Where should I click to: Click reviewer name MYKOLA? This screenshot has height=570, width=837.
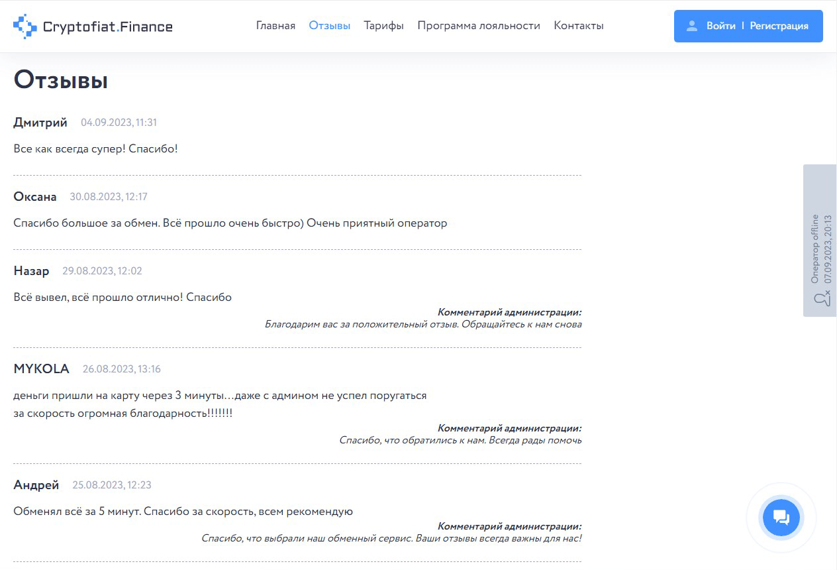tap(41, 369)
